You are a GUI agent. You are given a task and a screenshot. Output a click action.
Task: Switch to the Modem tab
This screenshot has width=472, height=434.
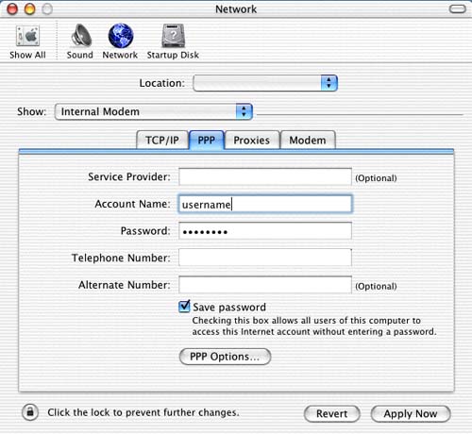[308, 140]
